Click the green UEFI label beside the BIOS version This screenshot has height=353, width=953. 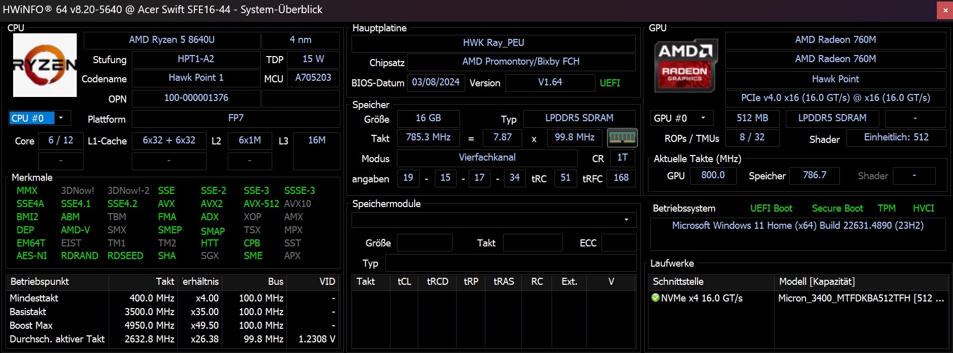610,83
